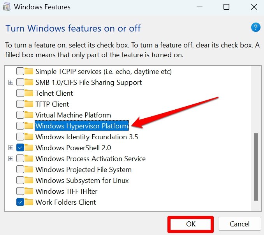Click the folder icon beside Virtual Machine Platform

(x=29, y=115)
